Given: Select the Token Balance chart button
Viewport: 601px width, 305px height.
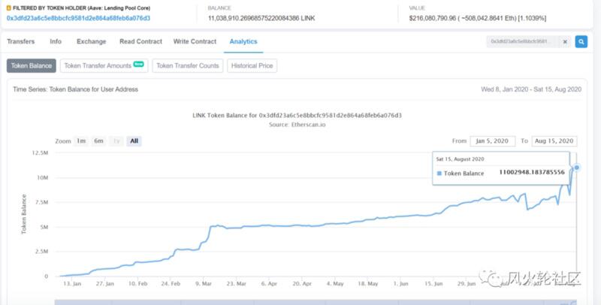Looking at the screenshot, I should tap(32, 65).
